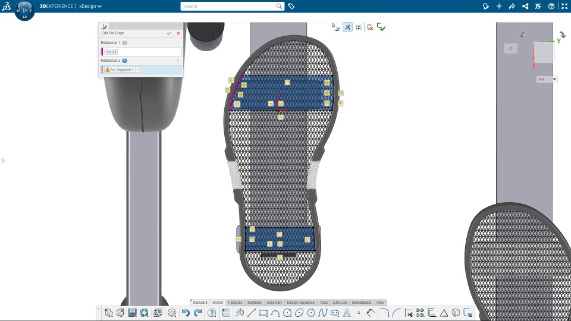
Task: Open the Help icon in action bar
Action: coord(212,313)
